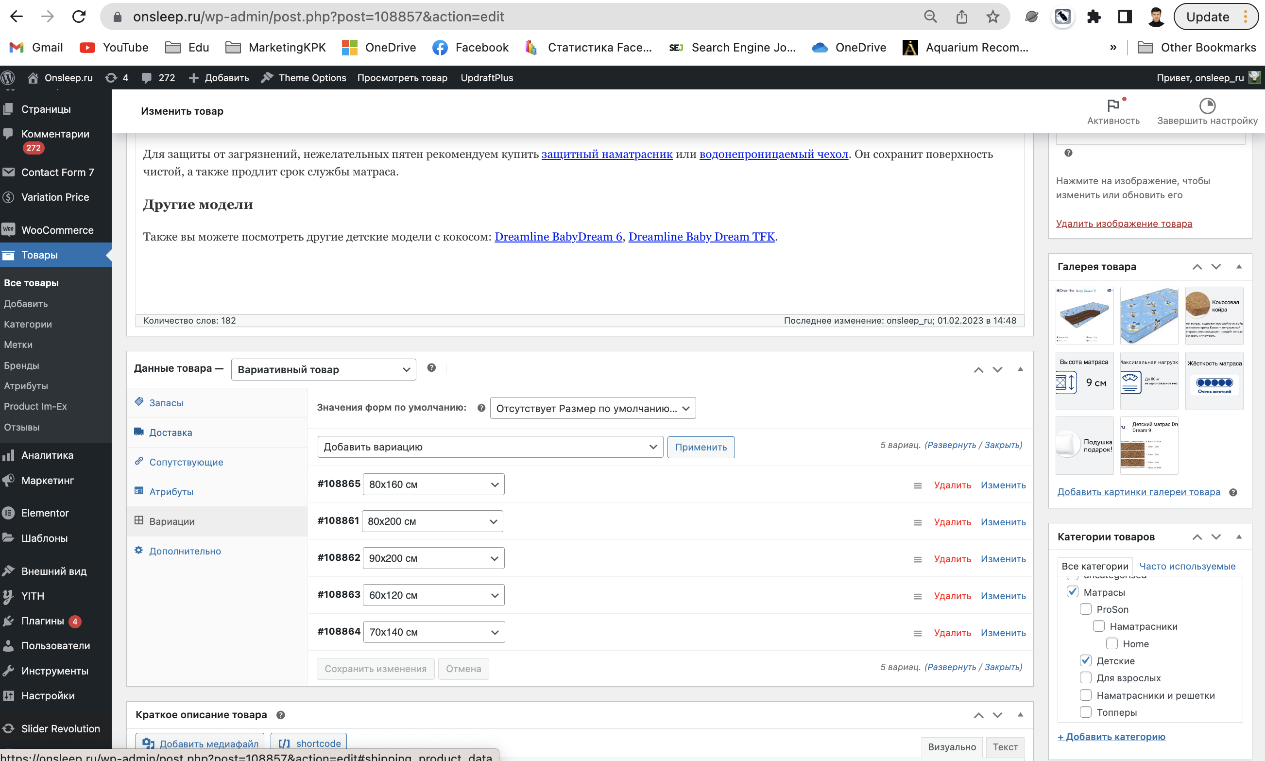Check the Топперы category
The width and height of the screenshot is (1265, 761).
(1086, 712)
